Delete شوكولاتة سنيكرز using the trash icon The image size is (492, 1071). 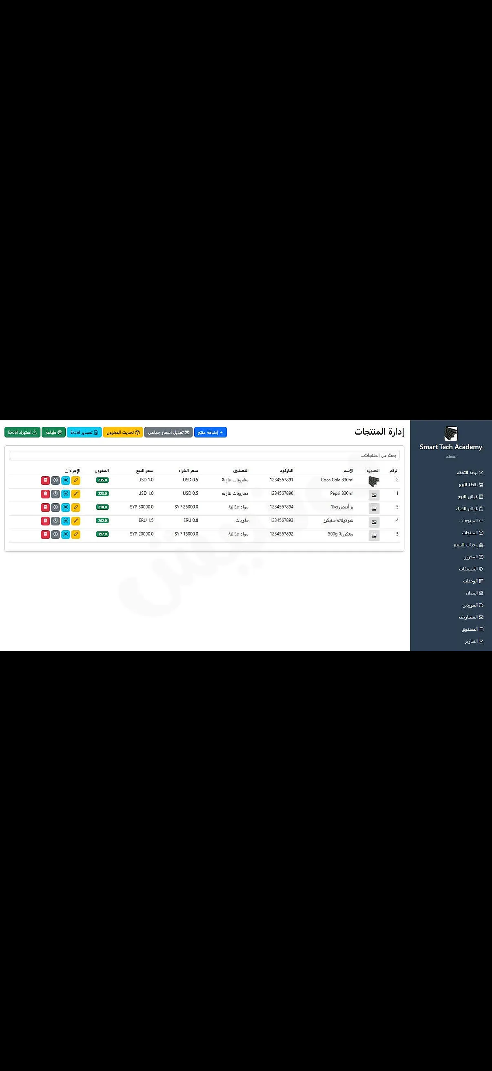click(45, 520)
